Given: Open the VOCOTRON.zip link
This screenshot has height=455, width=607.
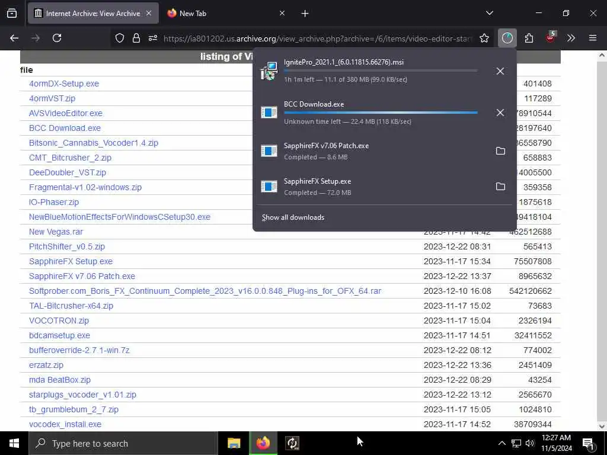Looking at the screenshot, I should coord(59,321).
